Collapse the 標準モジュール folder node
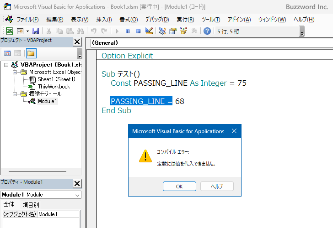This screenshot has height=228, width=333. 14,94
